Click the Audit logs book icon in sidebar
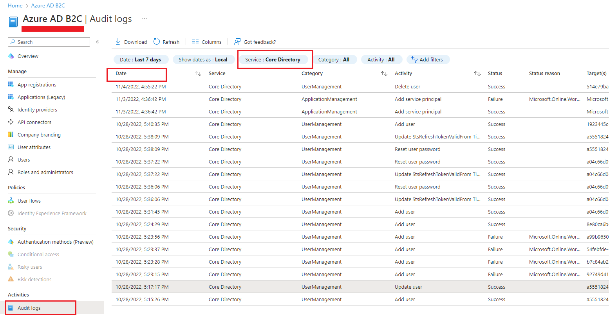 tap(11, 308)
